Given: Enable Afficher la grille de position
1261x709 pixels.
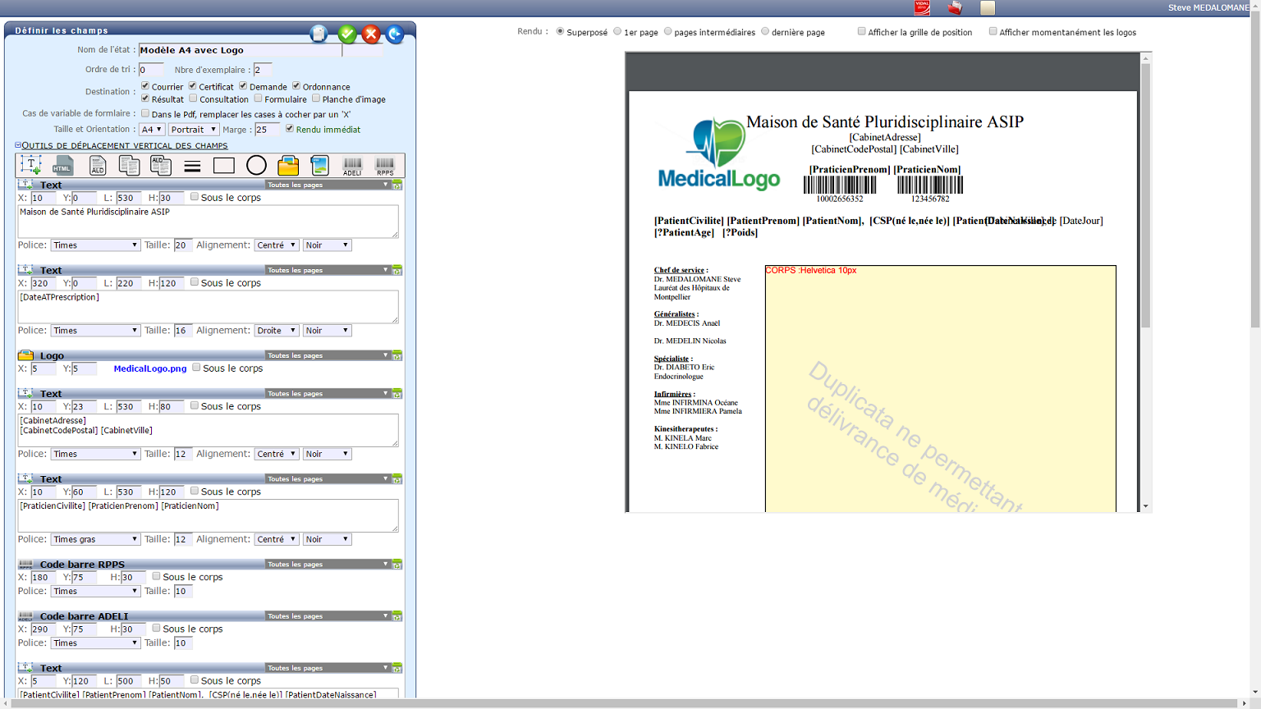Looking at the screenshot, I should point(861,31).
